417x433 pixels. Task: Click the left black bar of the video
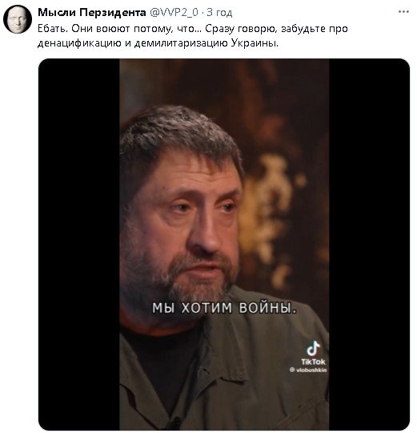click(78, 245)
